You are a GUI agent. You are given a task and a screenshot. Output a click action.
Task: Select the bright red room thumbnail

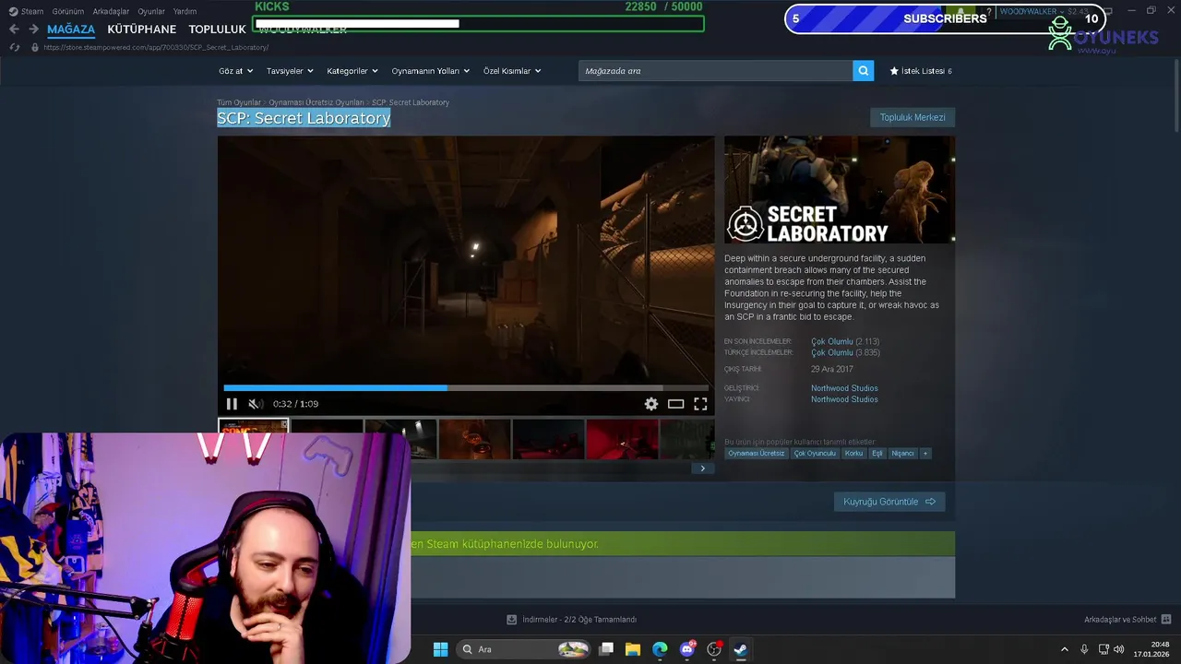pos(622,439)
